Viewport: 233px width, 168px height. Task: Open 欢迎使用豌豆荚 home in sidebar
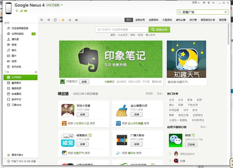coord(20,28)
